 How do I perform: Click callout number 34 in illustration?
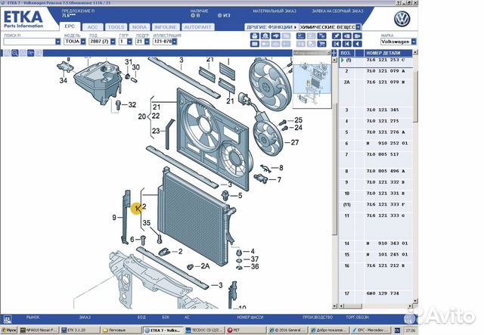[x=64, y=81]
